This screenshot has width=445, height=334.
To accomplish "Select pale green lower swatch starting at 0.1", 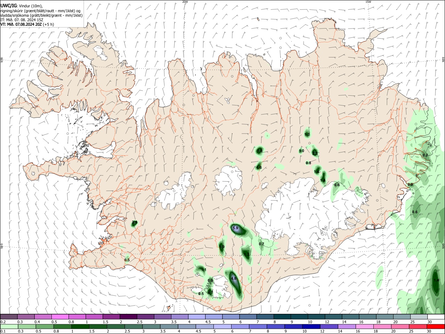I will (9, 326).
